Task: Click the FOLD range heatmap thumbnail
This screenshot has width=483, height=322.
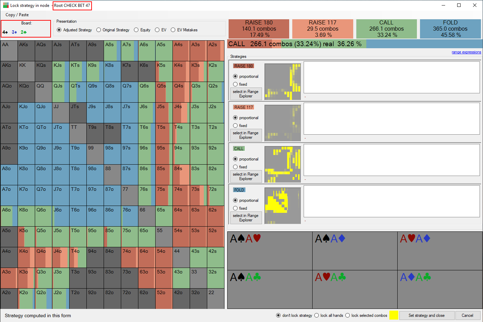Action: click(283, 206)
